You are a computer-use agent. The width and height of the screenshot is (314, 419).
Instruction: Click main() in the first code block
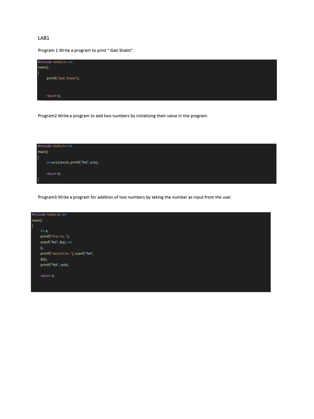pyautogui.click(x=43, y=68)
